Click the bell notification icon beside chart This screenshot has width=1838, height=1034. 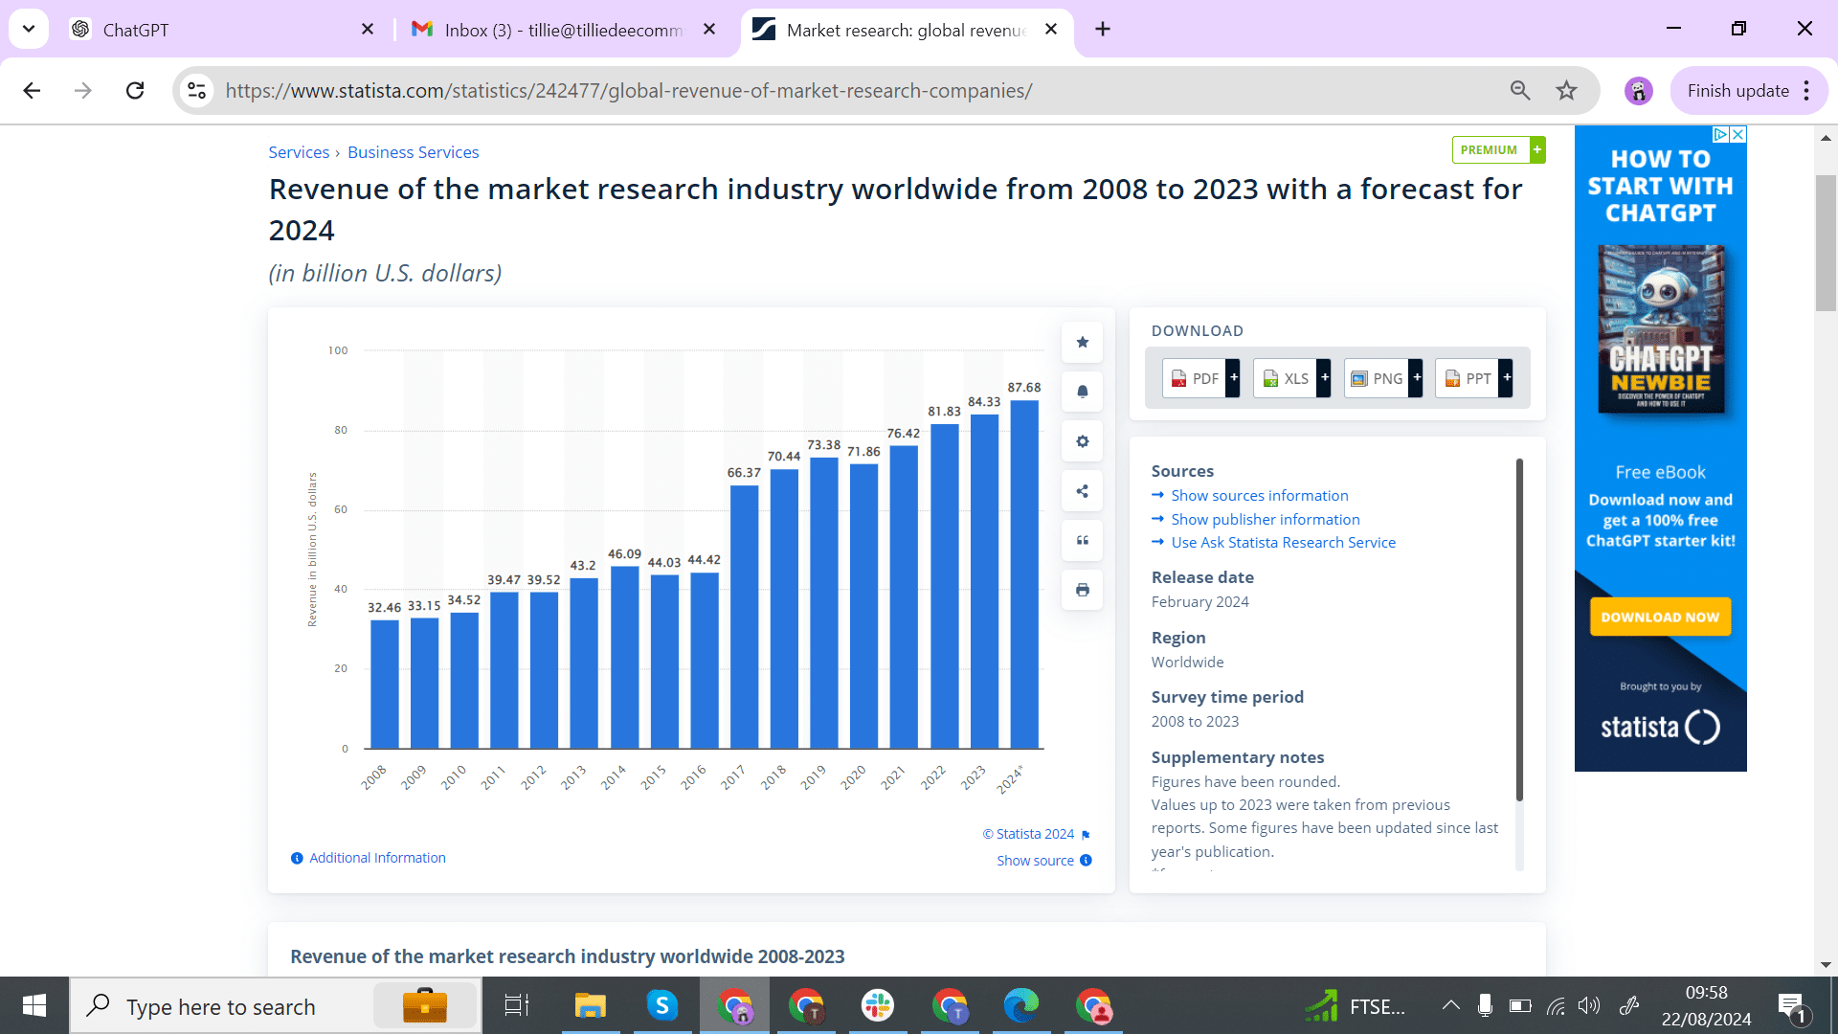click(x=1082, y=392)
